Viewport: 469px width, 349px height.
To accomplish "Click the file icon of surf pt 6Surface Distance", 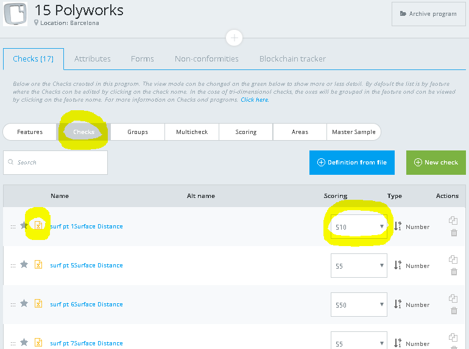I will click(x=38, y=303).
